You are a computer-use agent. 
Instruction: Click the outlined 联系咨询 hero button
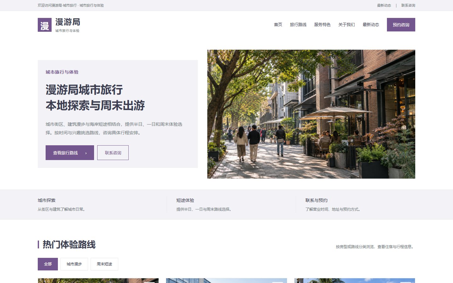113,153
